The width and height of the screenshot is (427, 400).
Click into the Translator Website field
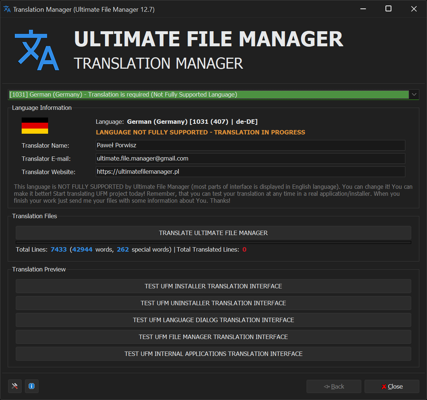(250, 172)
